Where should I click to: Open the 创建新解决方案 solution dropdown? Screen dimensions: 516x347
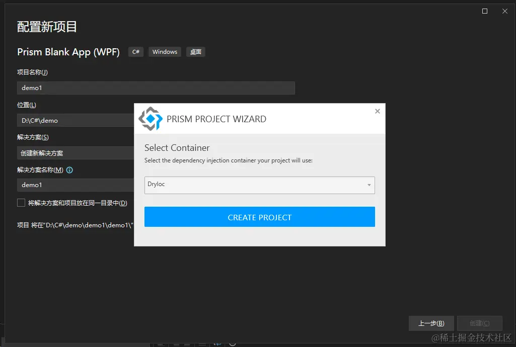point(76,153)
